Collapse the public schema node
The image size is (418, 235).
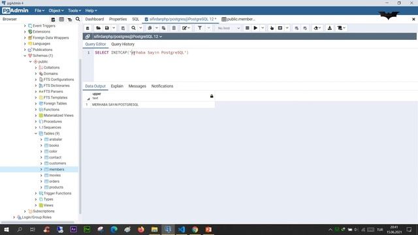click(31, 61)
